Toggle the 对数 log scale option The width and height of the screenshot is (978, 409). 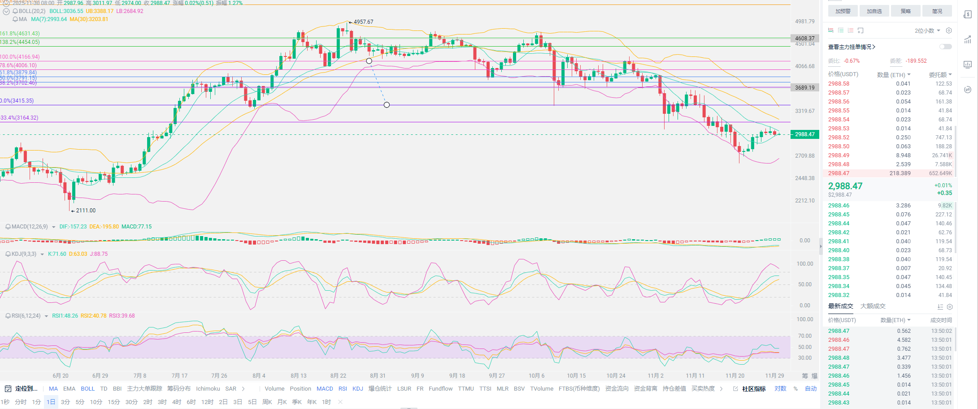780,389
